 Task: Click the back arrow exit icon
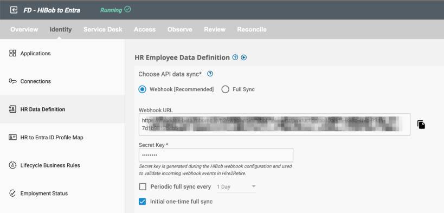(x=14, y=10)
